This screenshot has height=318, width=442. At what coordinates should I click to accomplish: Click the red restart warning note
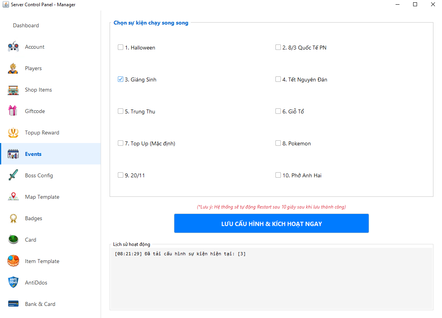pos(271,207)
